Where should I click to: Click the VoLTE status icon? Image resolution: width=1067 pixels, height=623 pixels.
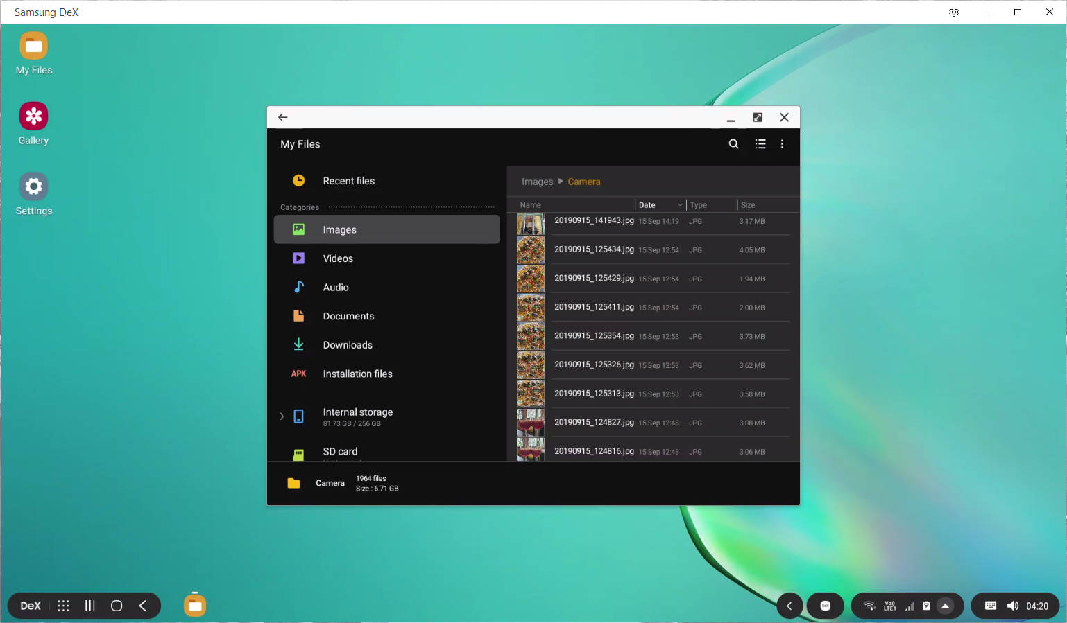(x=890, y=606)
